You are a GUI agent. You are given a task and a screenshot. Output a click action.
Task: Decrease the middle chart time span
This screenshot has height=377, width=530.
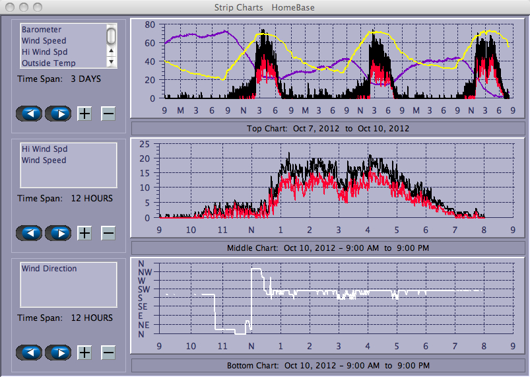(108, 233)
